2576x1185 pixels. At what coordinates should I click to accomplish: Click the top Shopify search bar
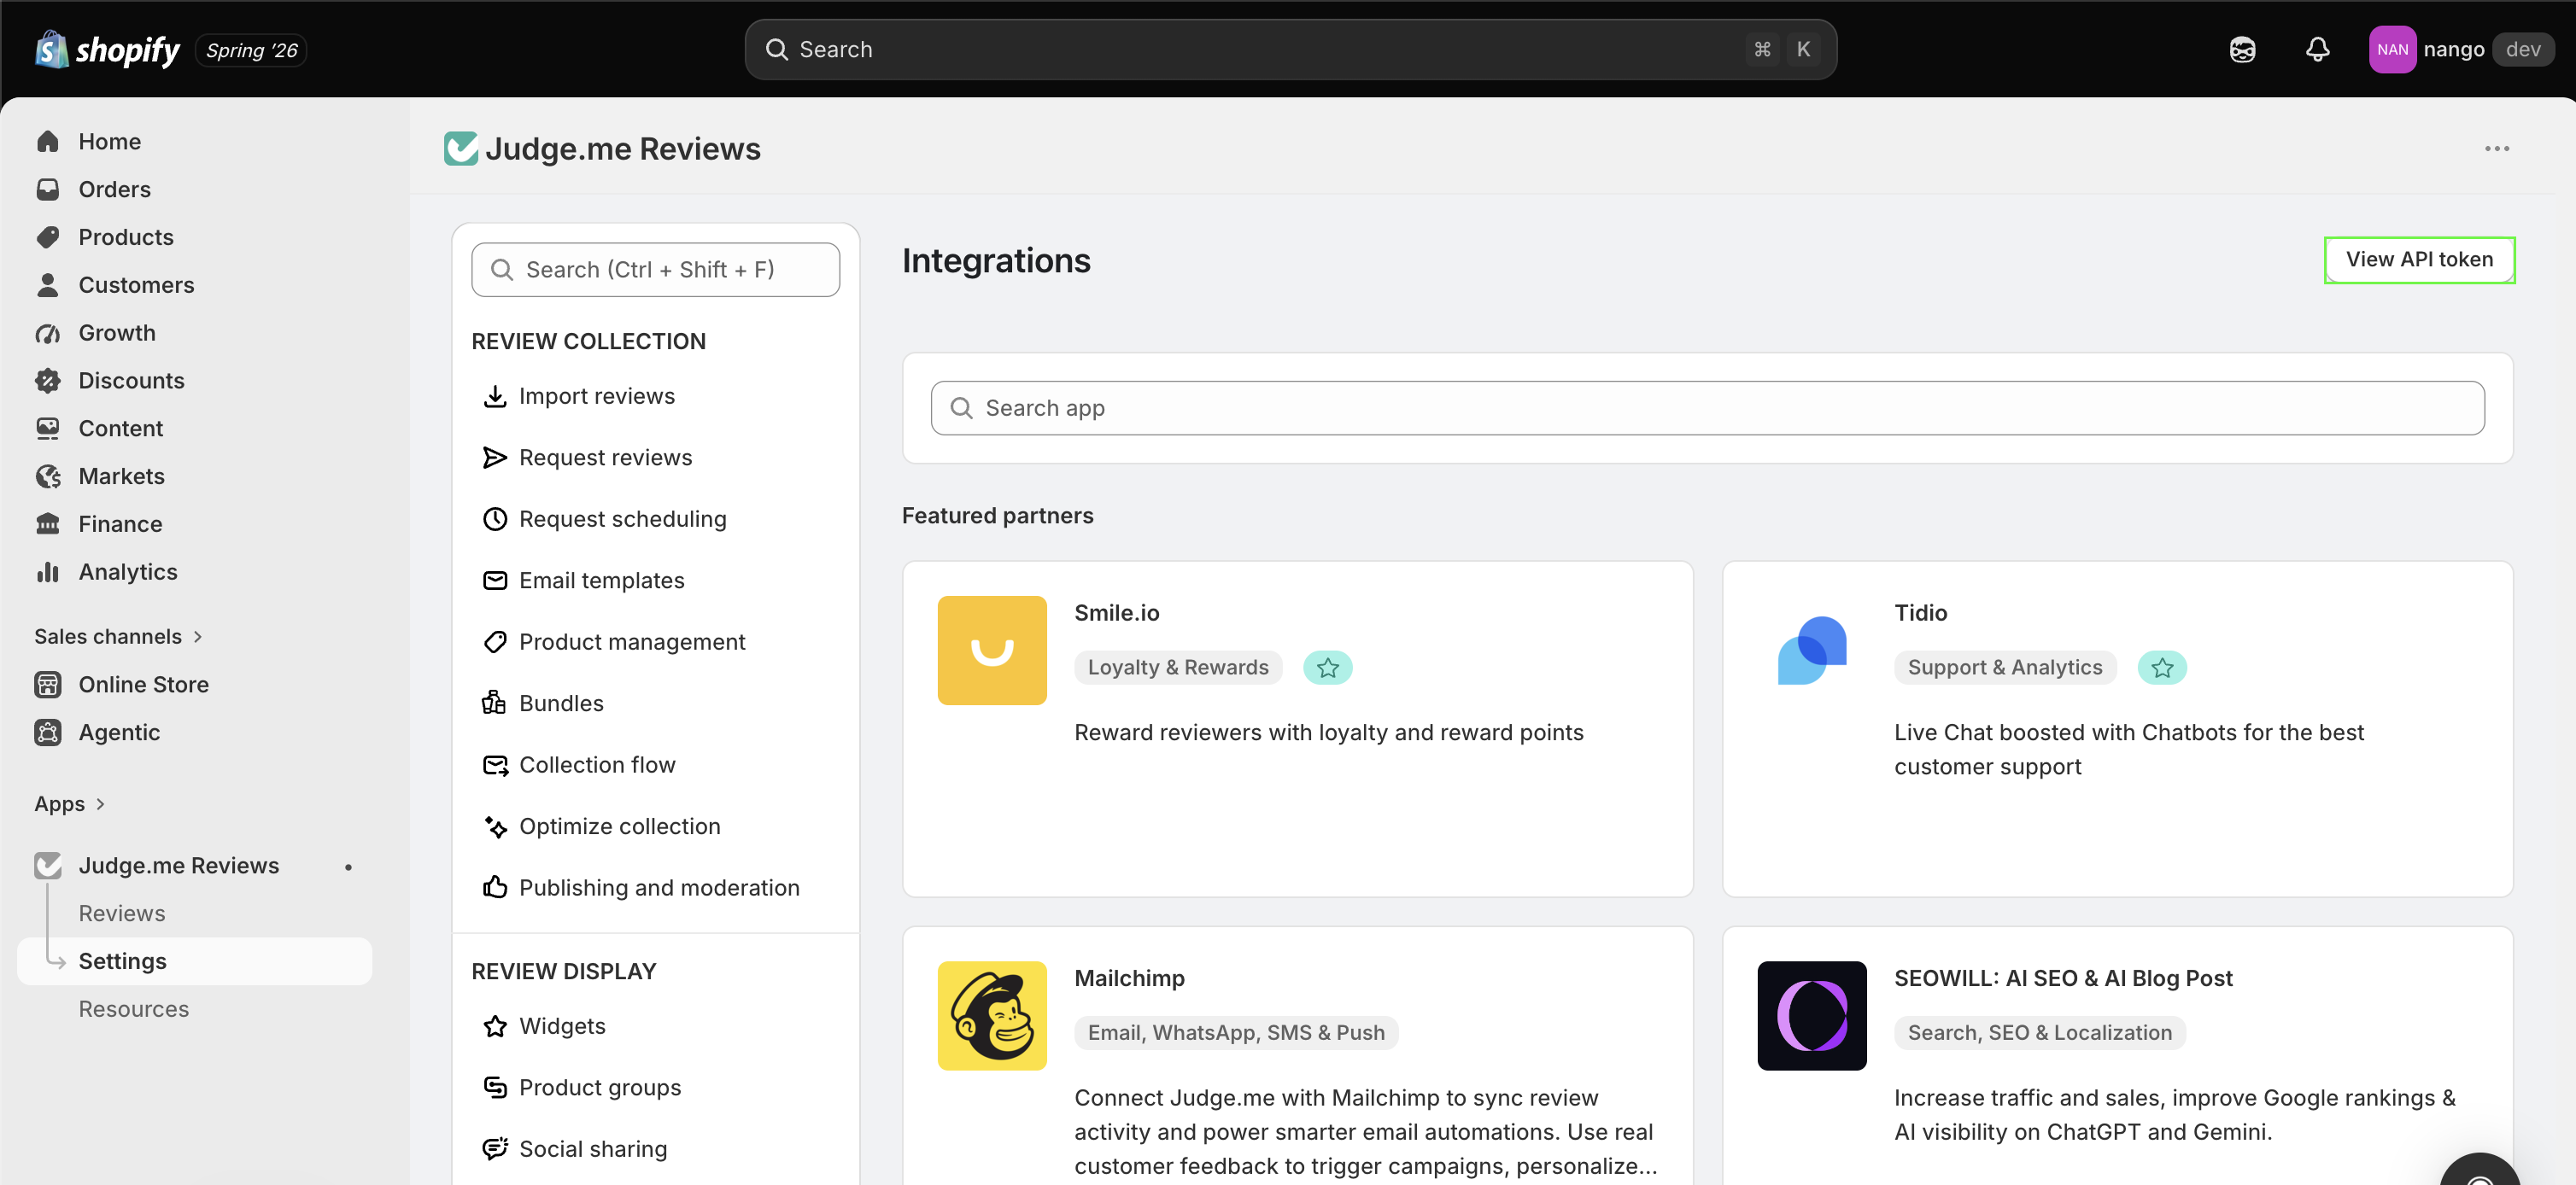[1290, 50]
